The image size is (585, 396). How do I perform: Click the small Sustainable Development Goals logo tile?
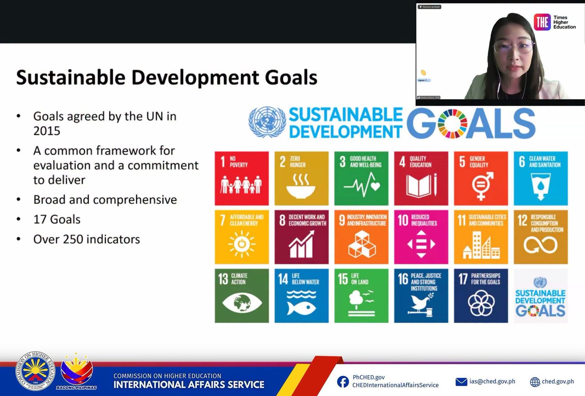click(541, 296)
